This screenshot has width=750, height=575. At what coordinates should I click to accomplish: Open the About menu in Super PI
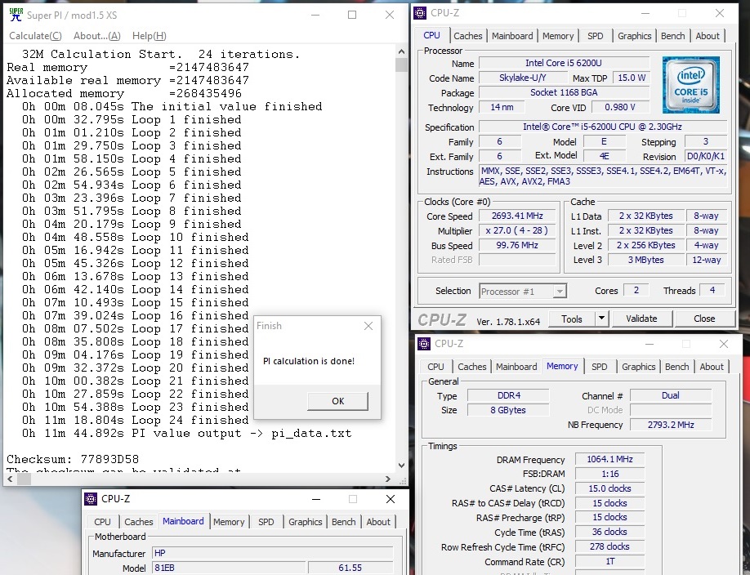tap(97, 36)
